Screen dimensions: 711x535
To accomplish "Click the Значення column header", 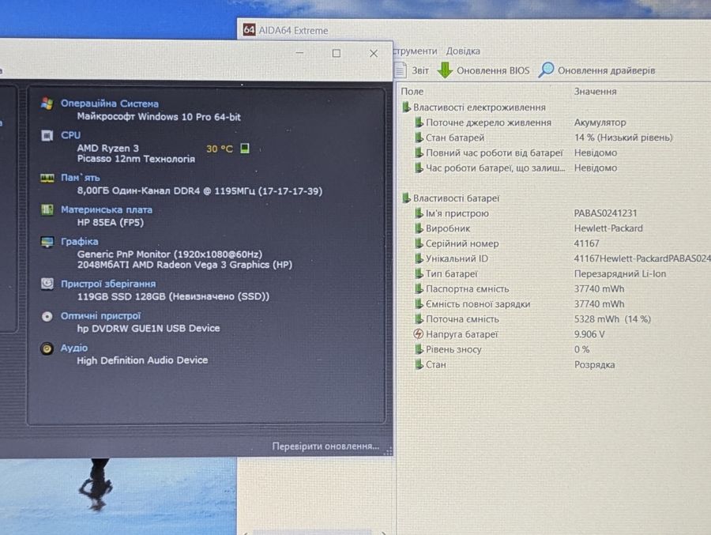I will tap(595, 91).
